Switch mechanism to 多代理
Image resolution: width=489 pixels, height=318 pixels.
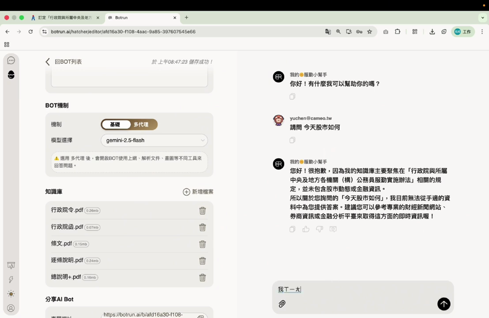[141, 125]
